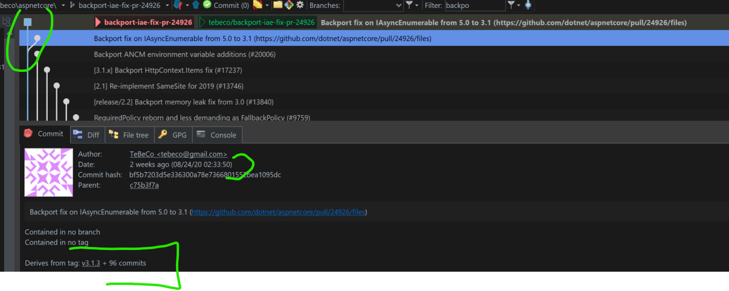
Task: Click the push (blue up arrow) toolbar icon
Action: point(196,5)
